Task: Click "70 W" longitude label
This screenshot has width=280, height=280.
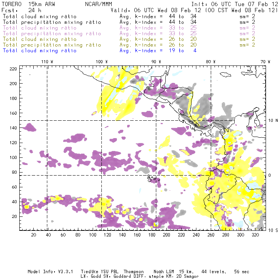Action: pyautogui.click(x=265, y=62)
